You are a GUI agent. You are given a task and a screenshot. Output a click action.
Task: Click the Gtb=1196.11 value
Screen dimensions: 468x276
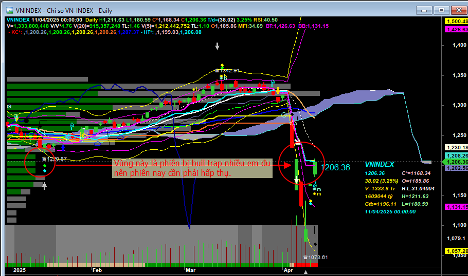coord(381,204)
